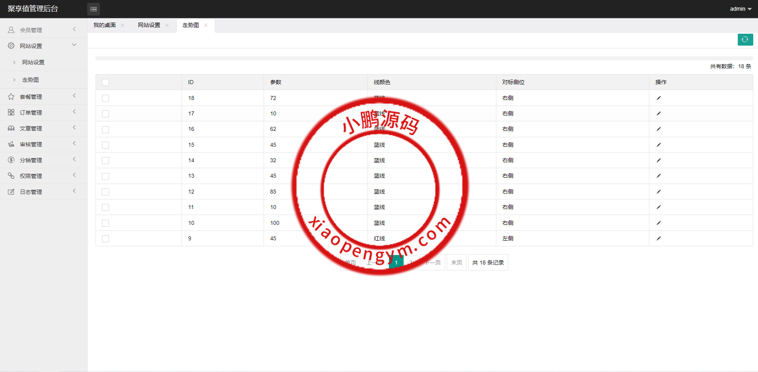The image size is (758, 372).
Task: Check the select-all checkbox in table header
Action: [x=105, y=82]
